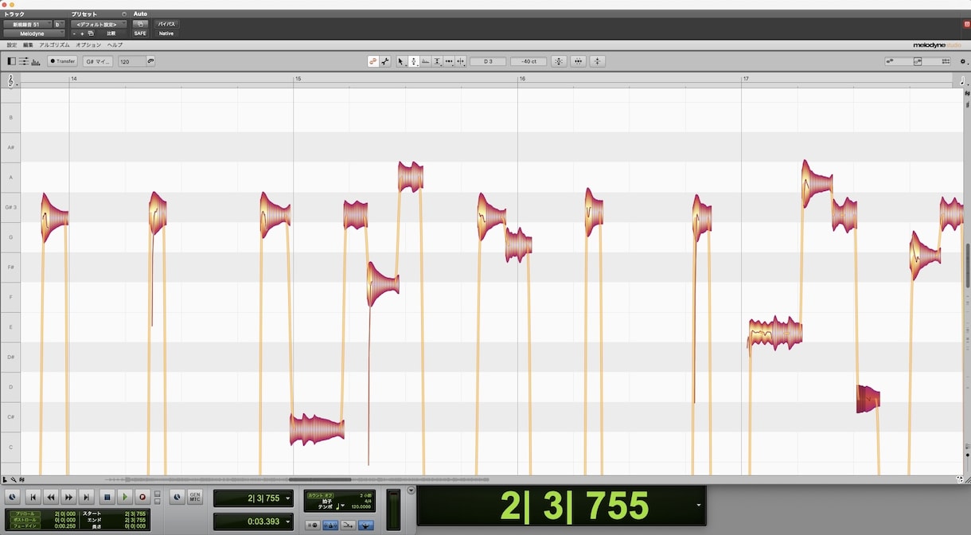Select the timing tool in Melodyne toolbar

point(449,61)
